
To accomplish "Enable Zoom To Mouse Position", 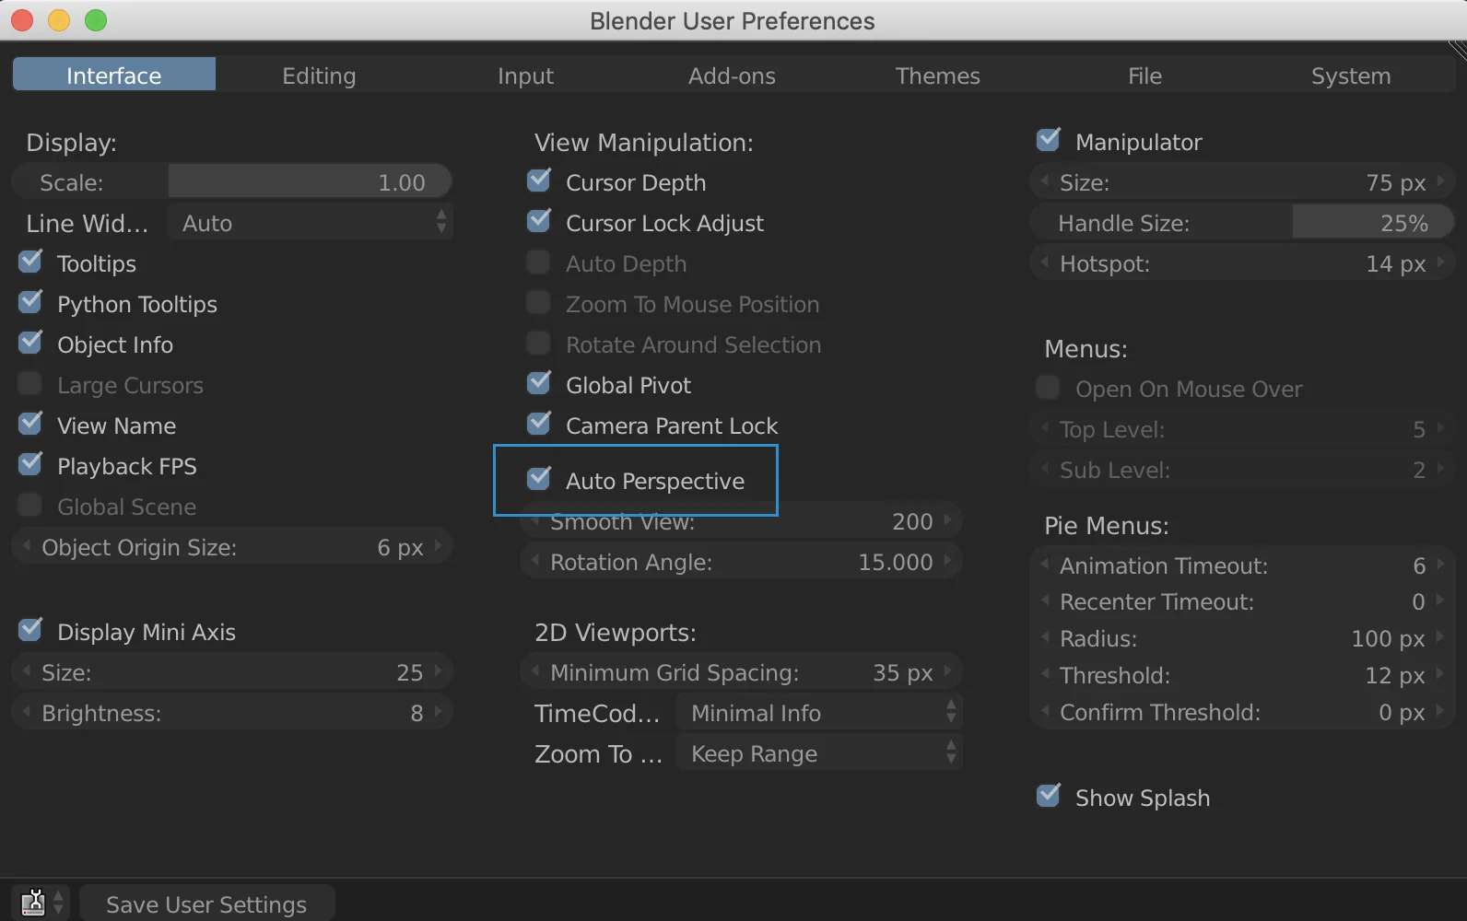I will (539, 303).
